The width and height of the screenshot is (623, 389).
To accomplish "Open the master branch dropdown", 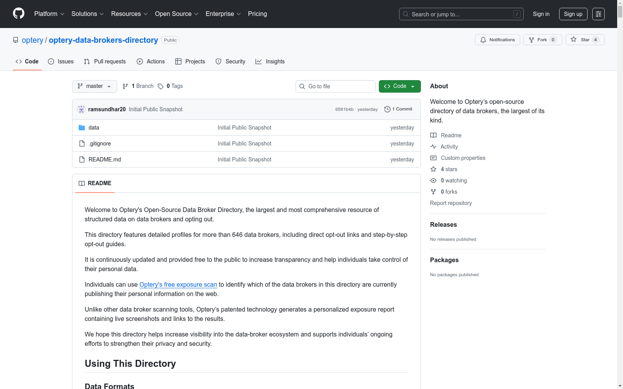I will click(x=95, y=86).
